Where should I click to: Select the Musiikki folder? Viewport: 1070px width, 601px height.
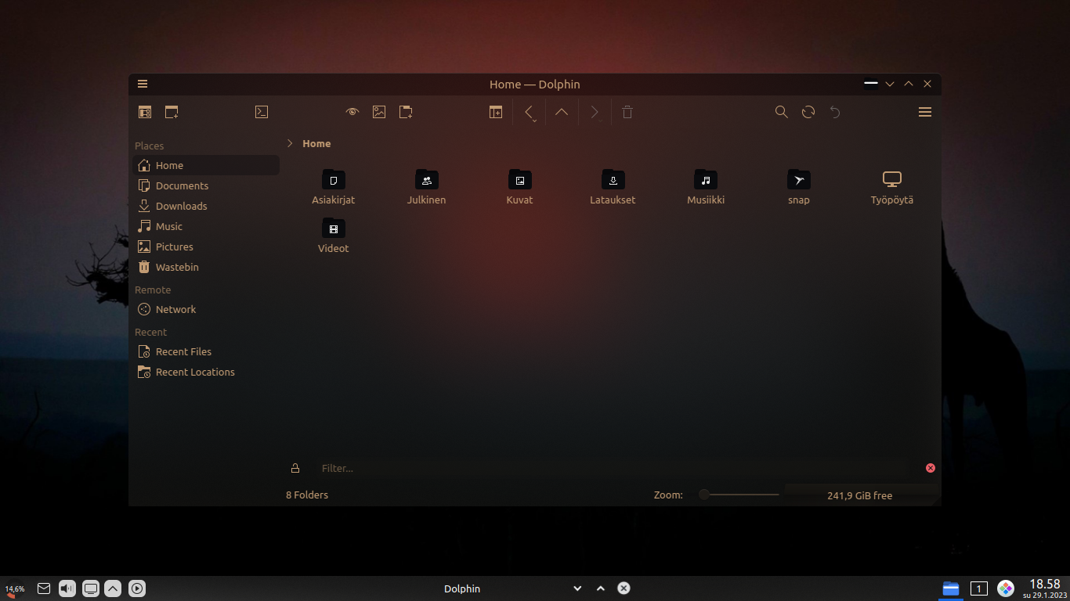[x=706, y=187]
